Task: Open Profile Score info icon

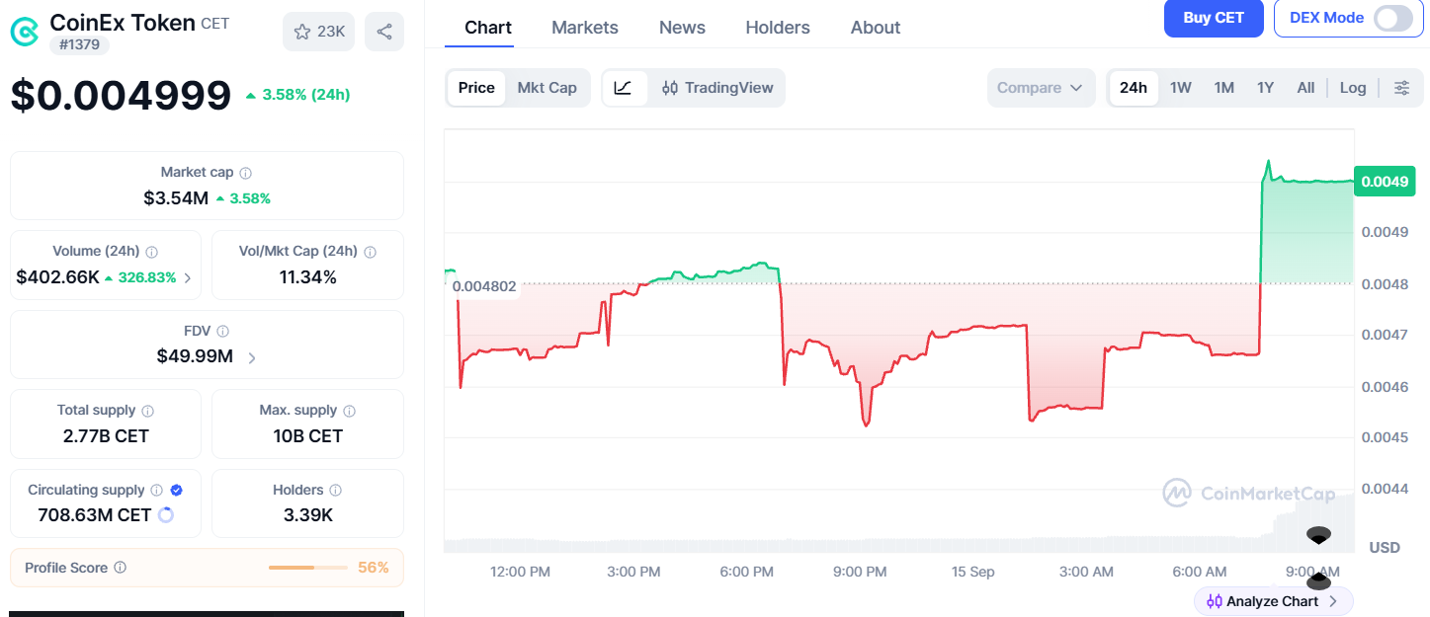Action: tap(120, 568)
